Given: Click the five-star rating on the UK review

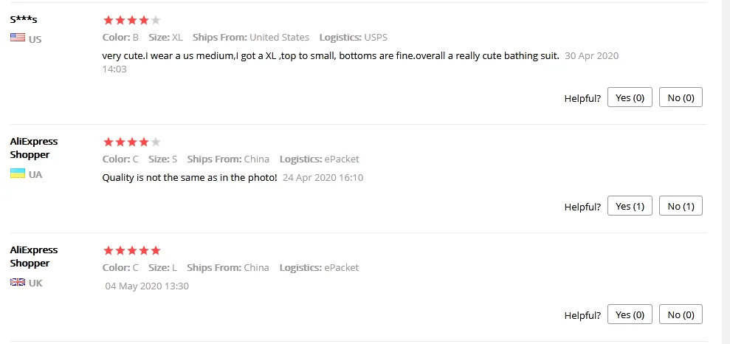Looking at the screenshot, I should point(131,250).
